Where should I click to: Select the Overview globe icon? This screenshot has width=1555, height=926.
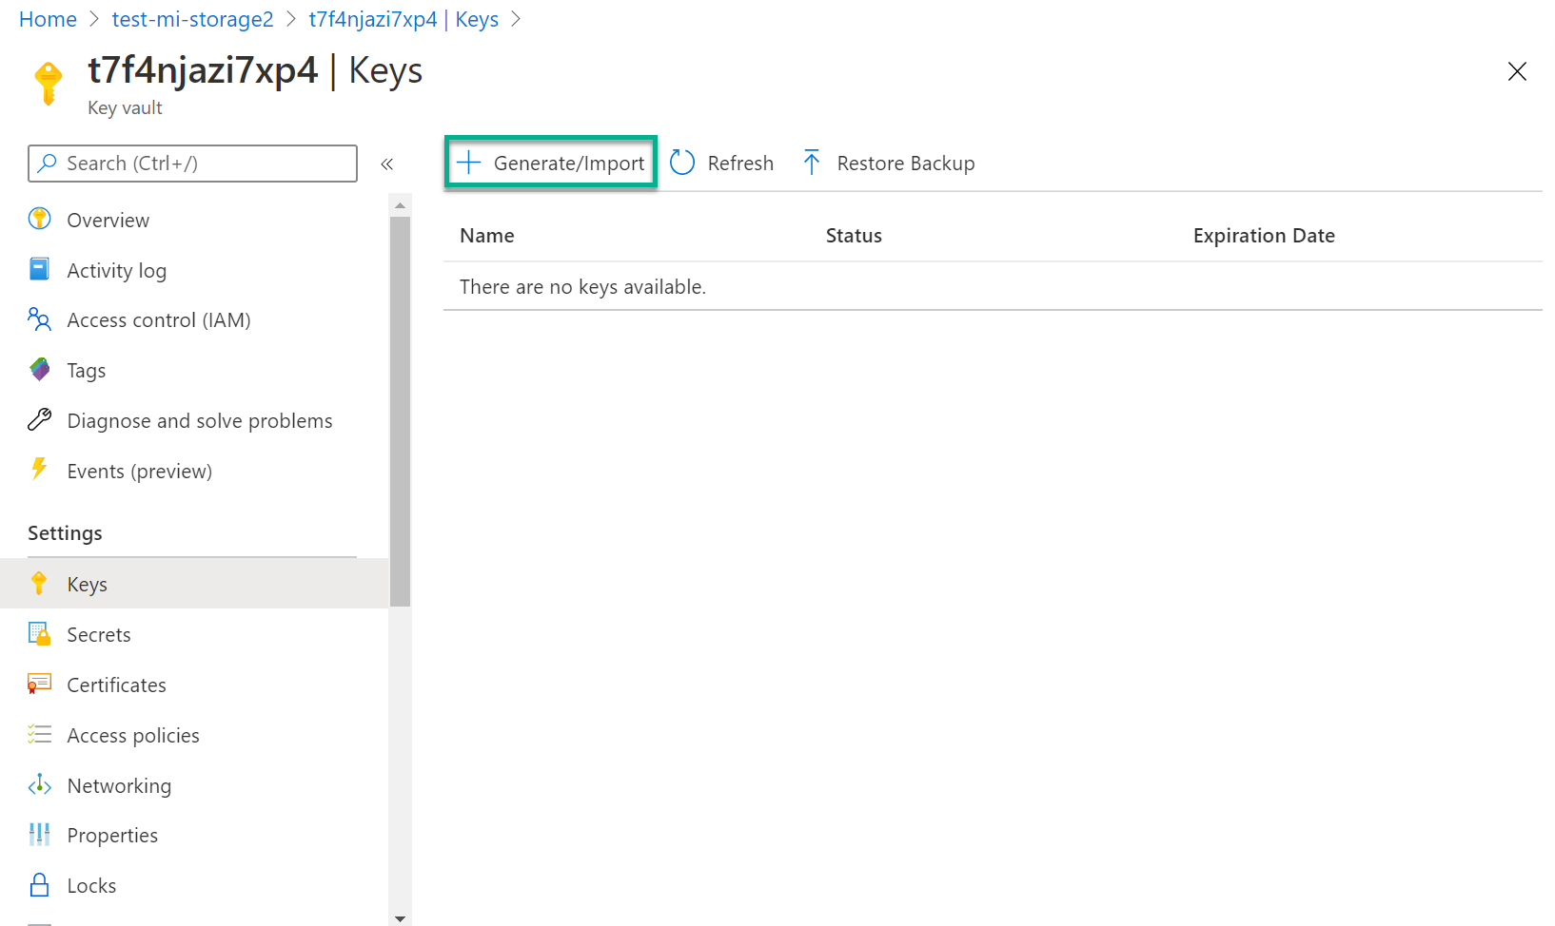(39, 219)
